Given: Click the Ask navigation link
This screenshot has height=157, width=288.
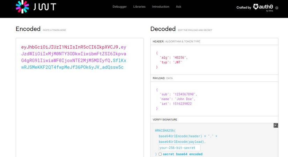Looking at the screenshot, I should 178,7.
